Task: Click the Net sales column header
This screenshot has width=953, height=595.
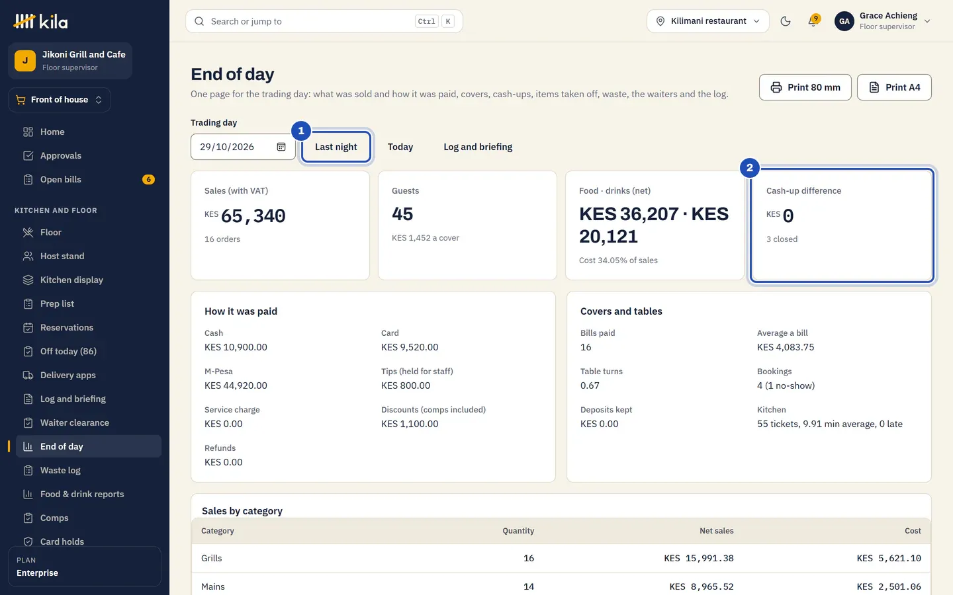Action: tap(717, 531)
